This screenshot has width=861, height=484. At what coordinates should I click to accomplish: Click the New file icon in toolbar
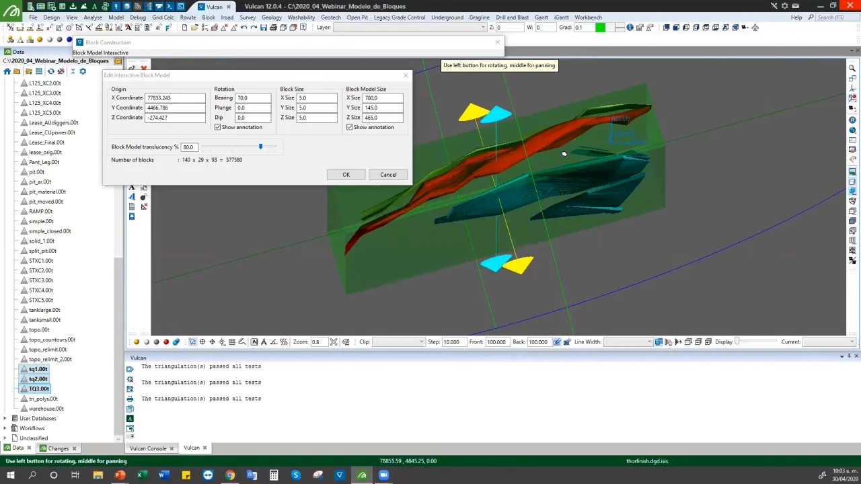[x=184, y=28]
